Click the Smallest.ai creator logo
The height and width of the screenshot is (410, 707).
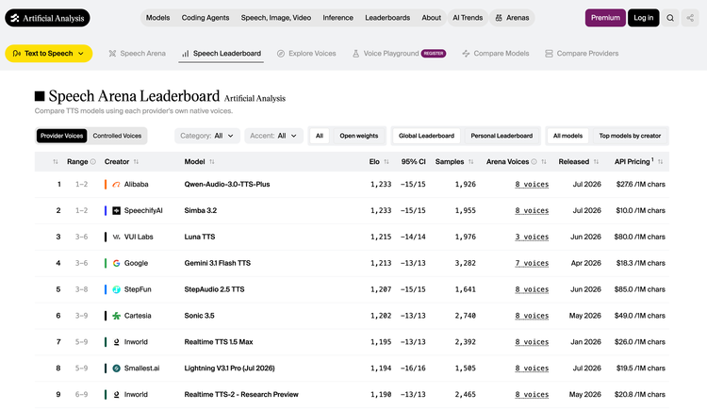pyautogui.click(x=116, y=368)
